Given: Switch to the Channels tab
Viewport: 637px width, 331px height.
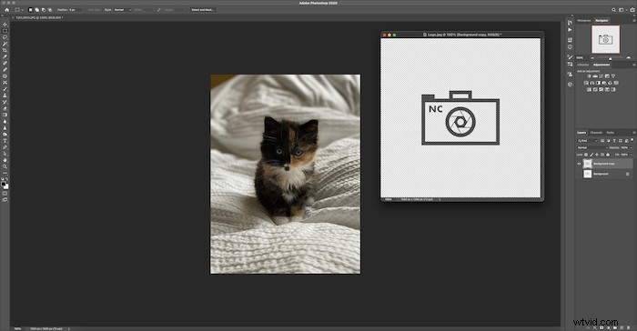Looking at the screenshot, I should pyautogui.click(x=596, y=133).
